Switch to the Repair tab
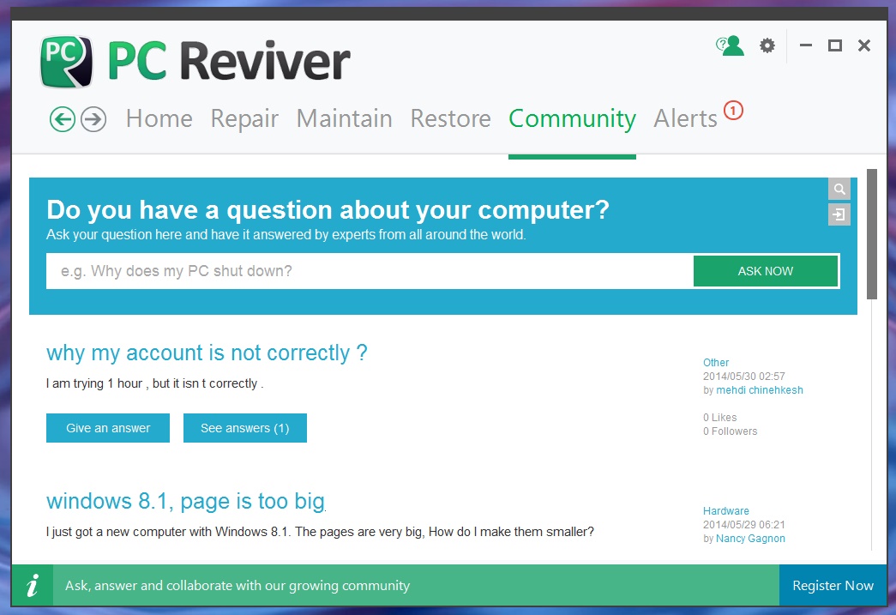 click(244, 119)
